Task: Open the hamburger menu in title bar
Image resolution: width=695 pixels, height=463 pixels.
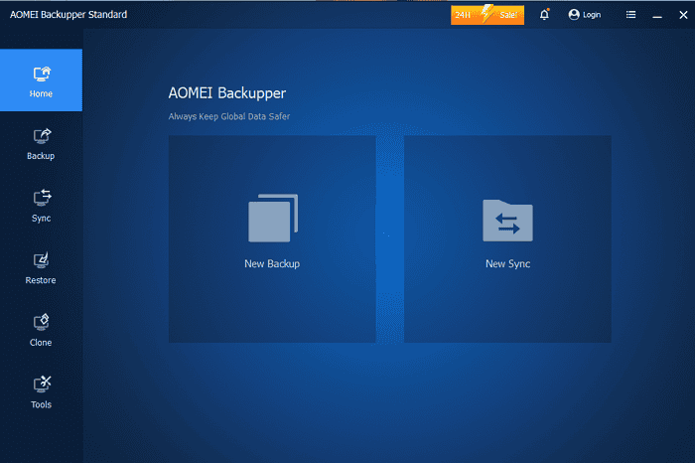Action: [x=631, y=15]
